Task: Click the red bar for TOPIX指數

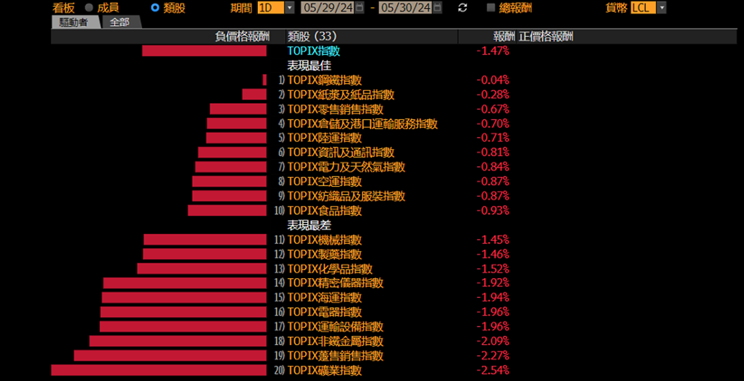Action: click(x=205, y=50)
